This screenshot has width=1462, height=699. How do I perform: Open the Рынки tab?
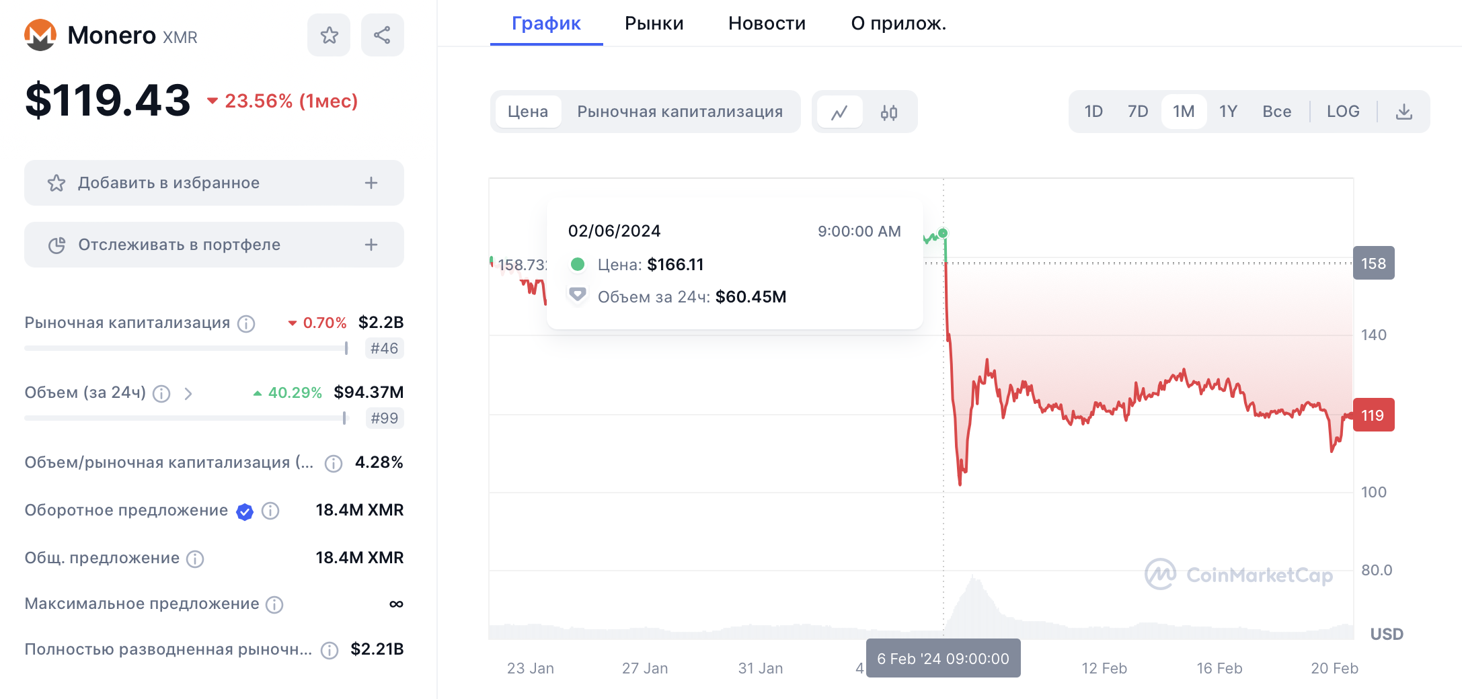pyautogui.click(x=654, y=24)
